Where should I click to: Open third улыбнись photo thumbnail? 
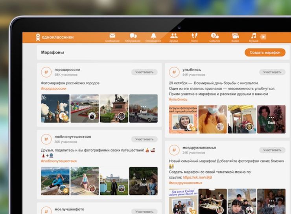242,119
